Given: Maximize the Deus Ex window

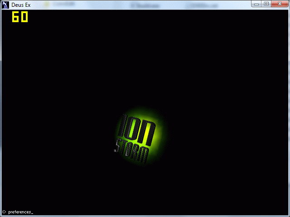Looking at the screenshot, I should click(266, 4).
